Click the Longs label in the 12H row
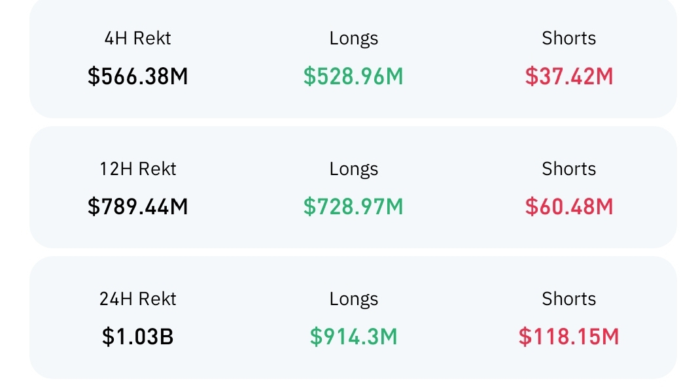This screenshot has height=392, width=698. click(353, 169)
